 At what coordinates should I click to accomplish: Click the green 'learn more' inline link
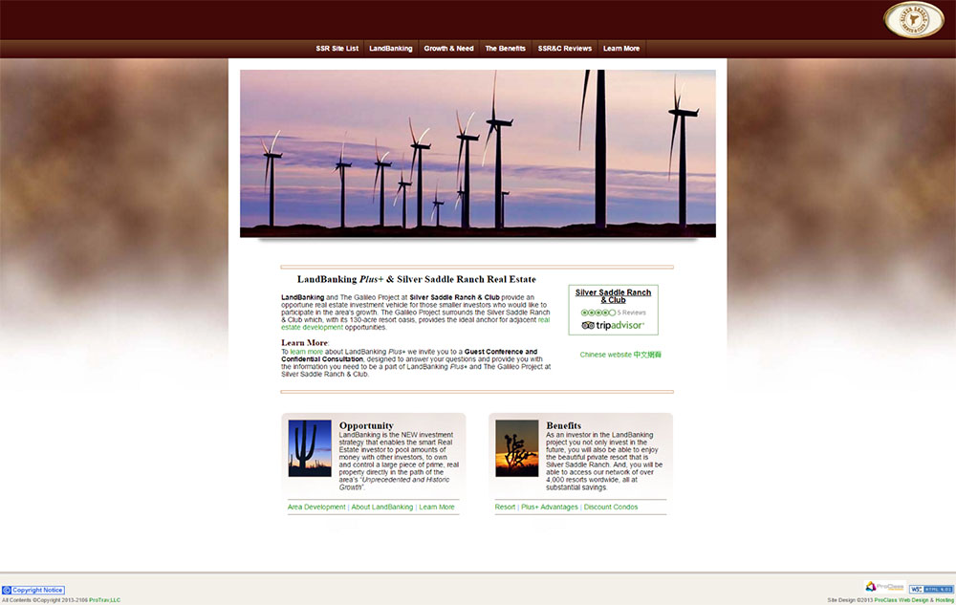click(307, 352)
